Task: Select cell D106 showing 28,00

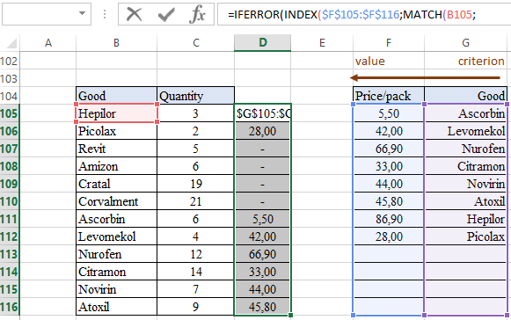Action: (x=262, y=131)
